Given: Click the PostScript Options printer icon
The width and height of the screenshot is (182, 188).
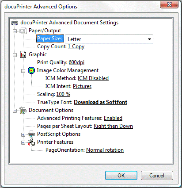Looking at the screenshot, I should tap(31, 134).
